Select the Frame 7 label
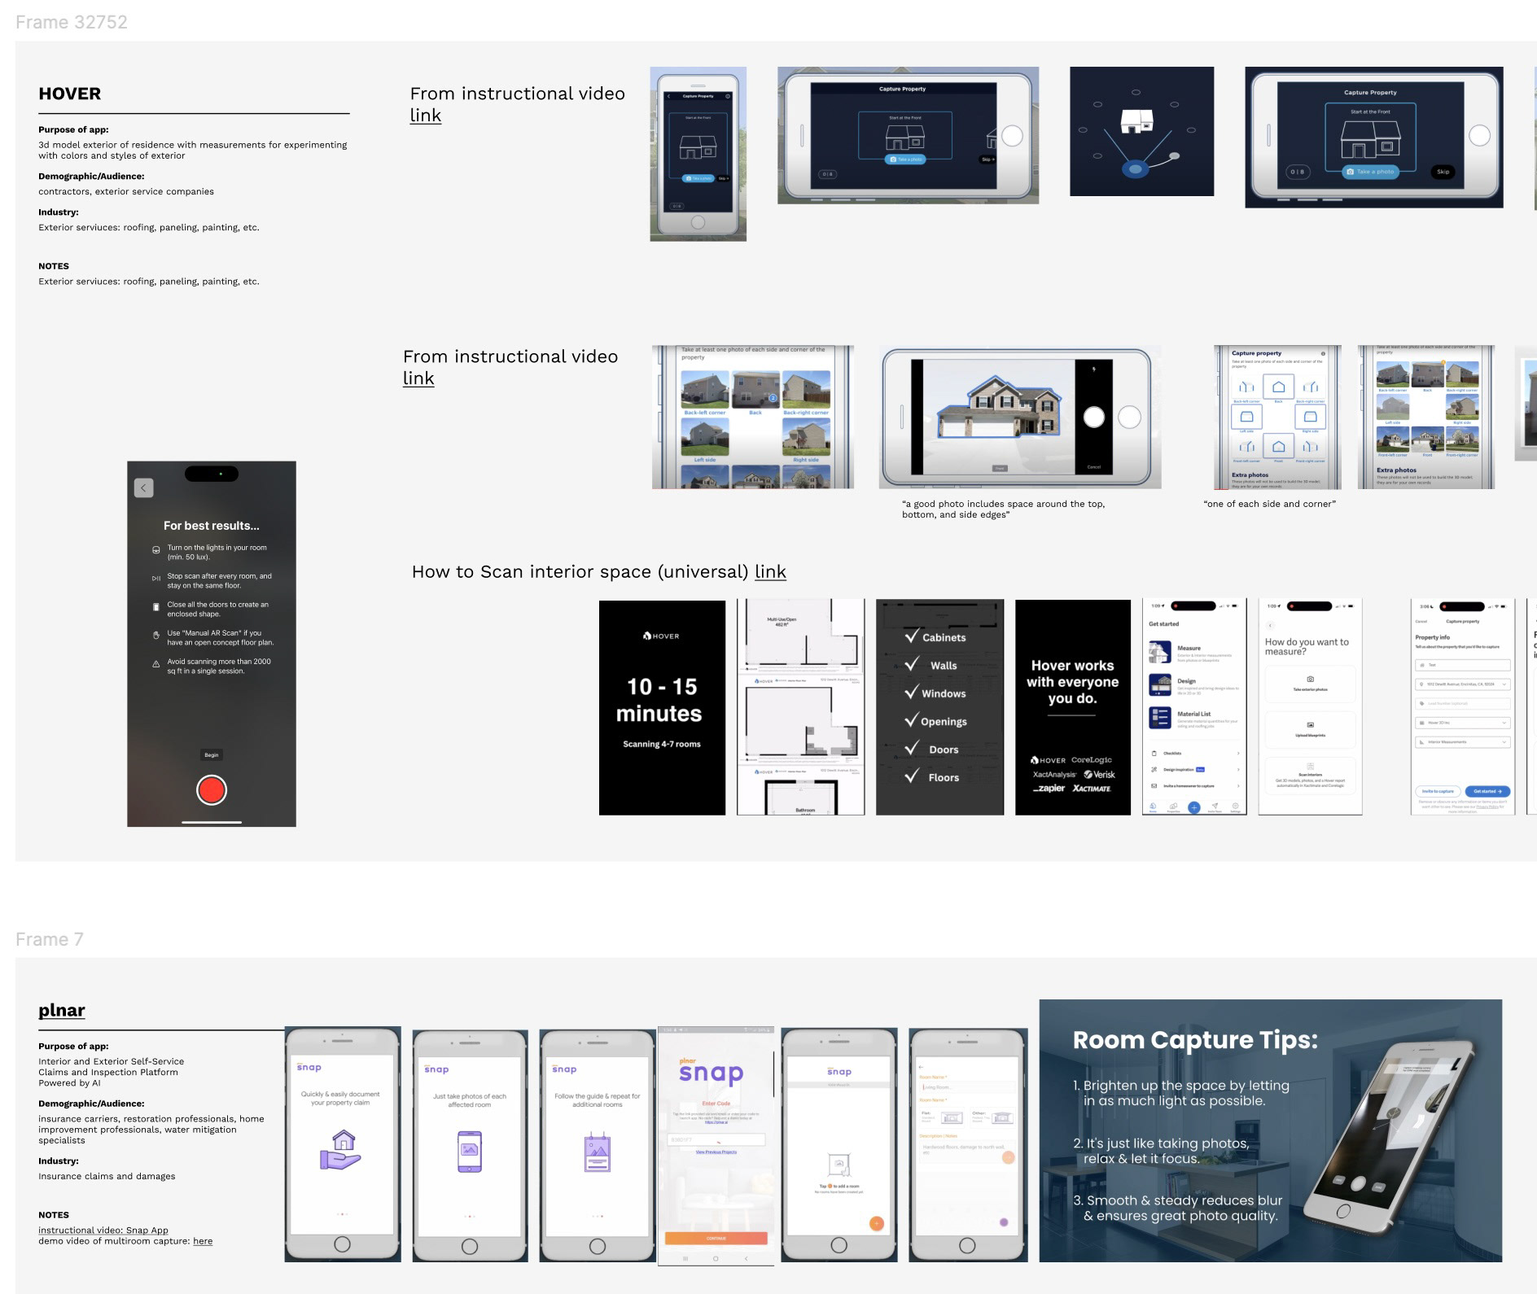Screen dimensions: 1537x1294 tap(50, 939)
